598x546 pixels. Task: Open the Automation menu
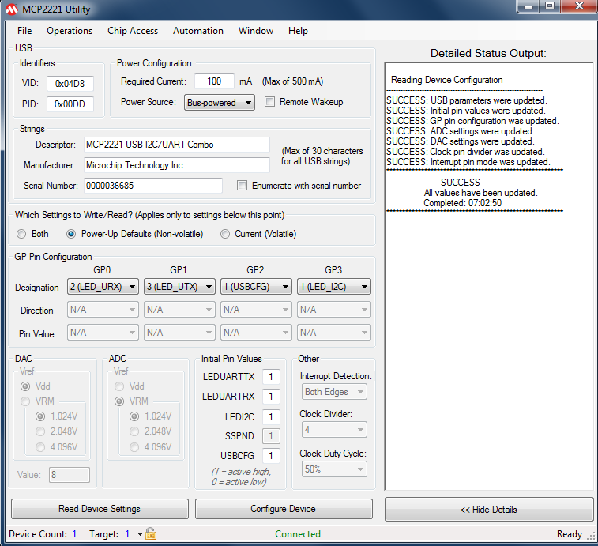[198, 31]
